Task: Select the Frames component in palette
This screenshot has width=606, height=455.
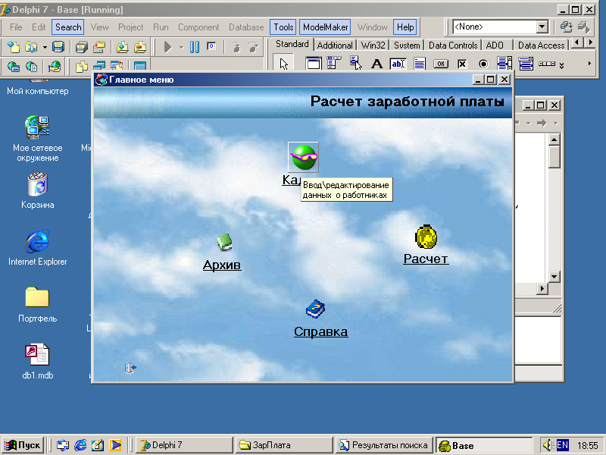Action: coord(314,64)
